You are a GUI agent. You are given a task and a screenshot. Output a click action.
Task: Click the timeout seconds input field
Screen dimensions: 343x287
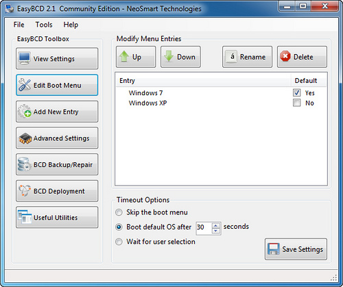pyautogui.click(x=204, y=228)
